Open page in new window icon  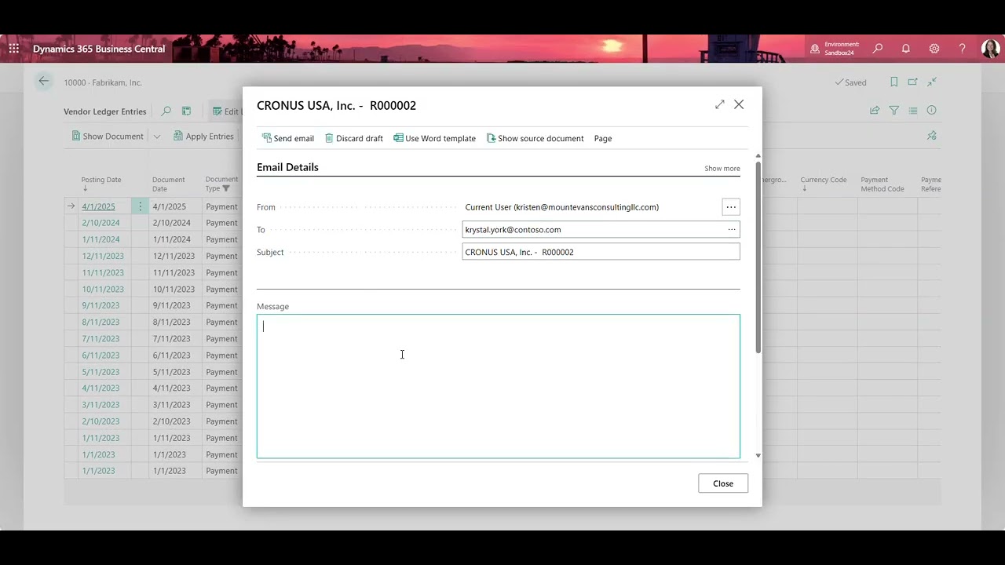coord(912,82)
